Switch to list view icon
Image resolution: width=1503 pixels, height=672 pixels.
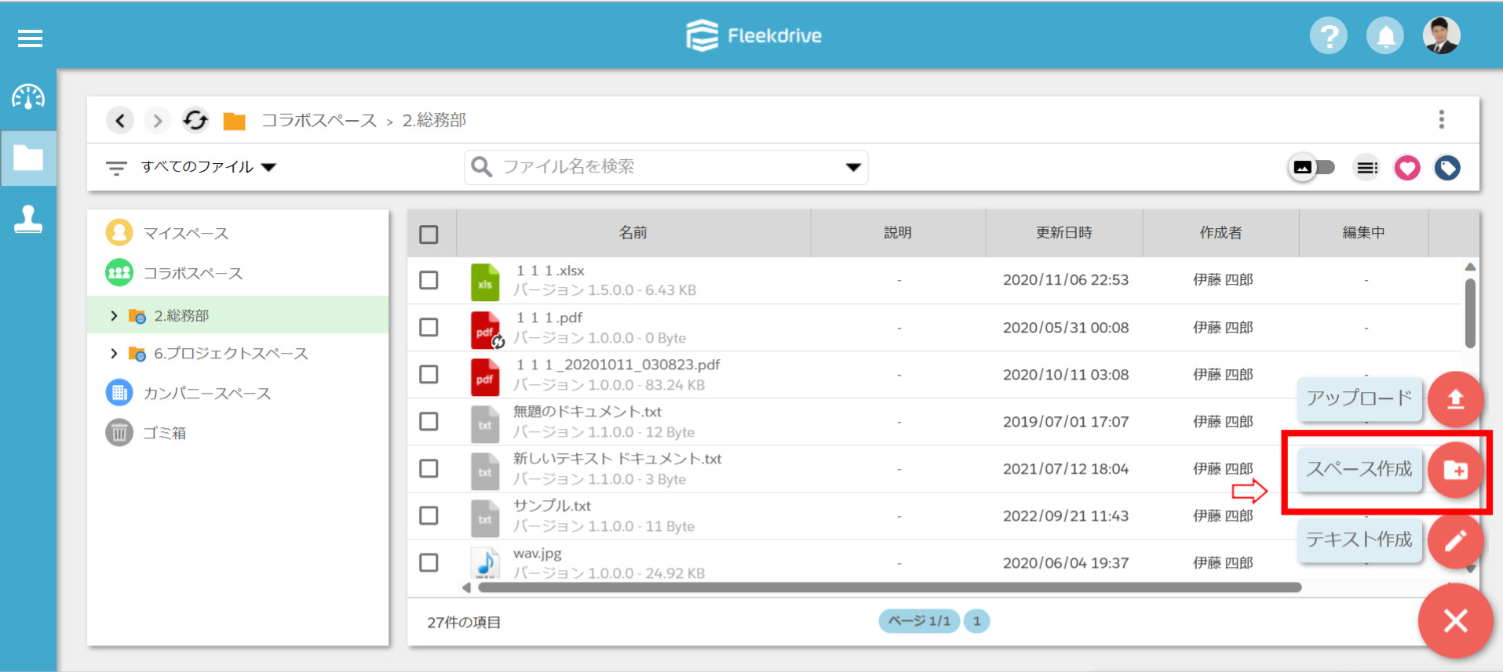[x=1366, y=168]
